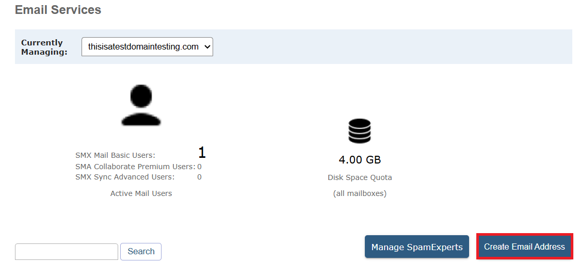Image resolution: width=579 pixels, height=262 pixels.
Task: Click the active mail users person icon
Action: 141,106
